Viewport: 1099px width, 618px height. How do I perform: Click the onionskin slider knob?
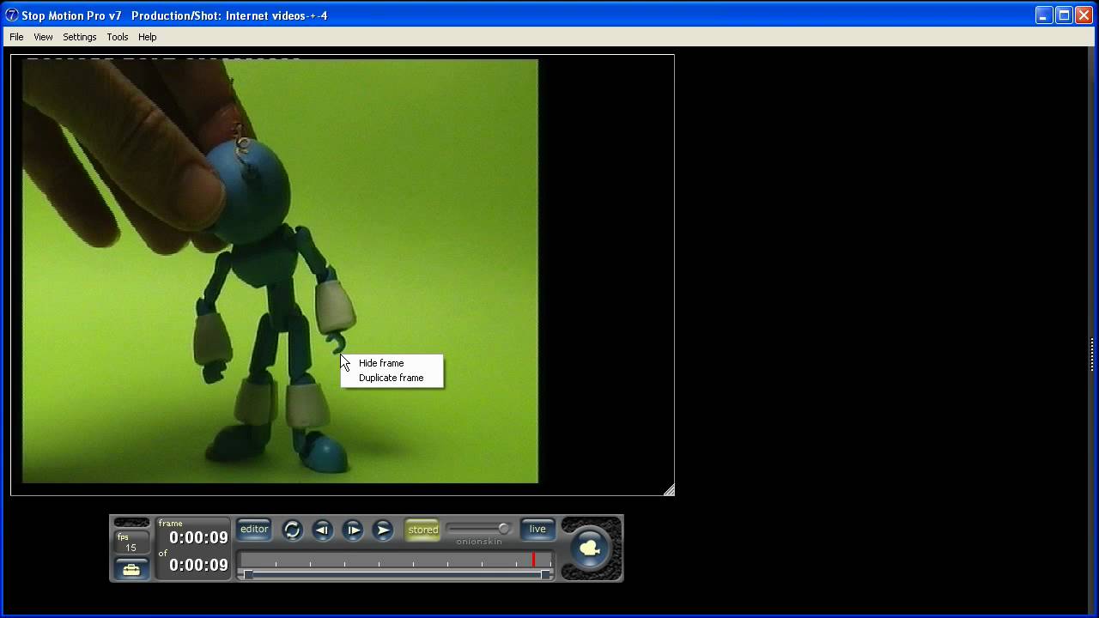point(504,529)
